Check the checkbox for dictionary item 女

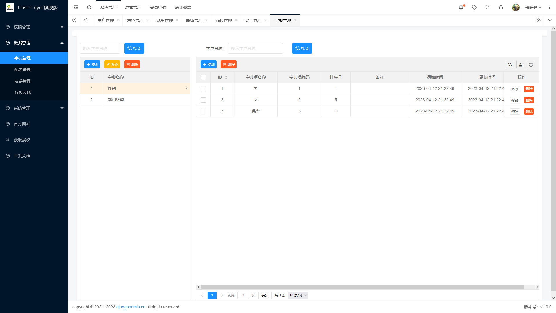[203, 99]
